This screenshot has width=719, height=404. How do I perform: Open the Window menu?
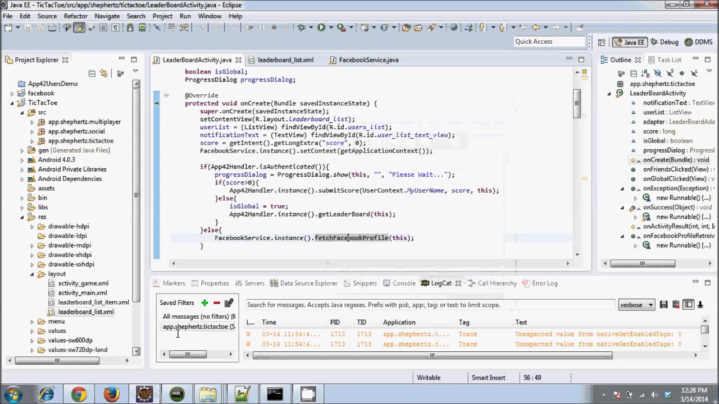(210, 16)
